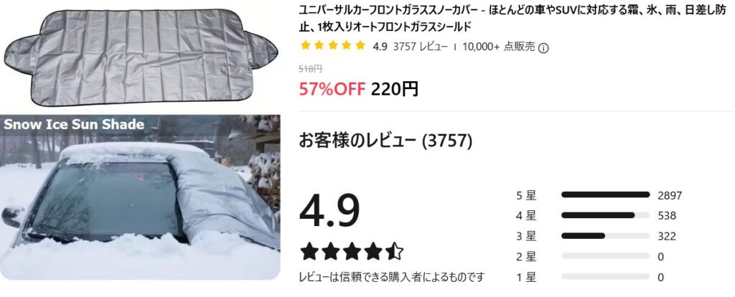
Task: Open the Snow Ice Sun Shade photo
Action: tap(140, 197)
